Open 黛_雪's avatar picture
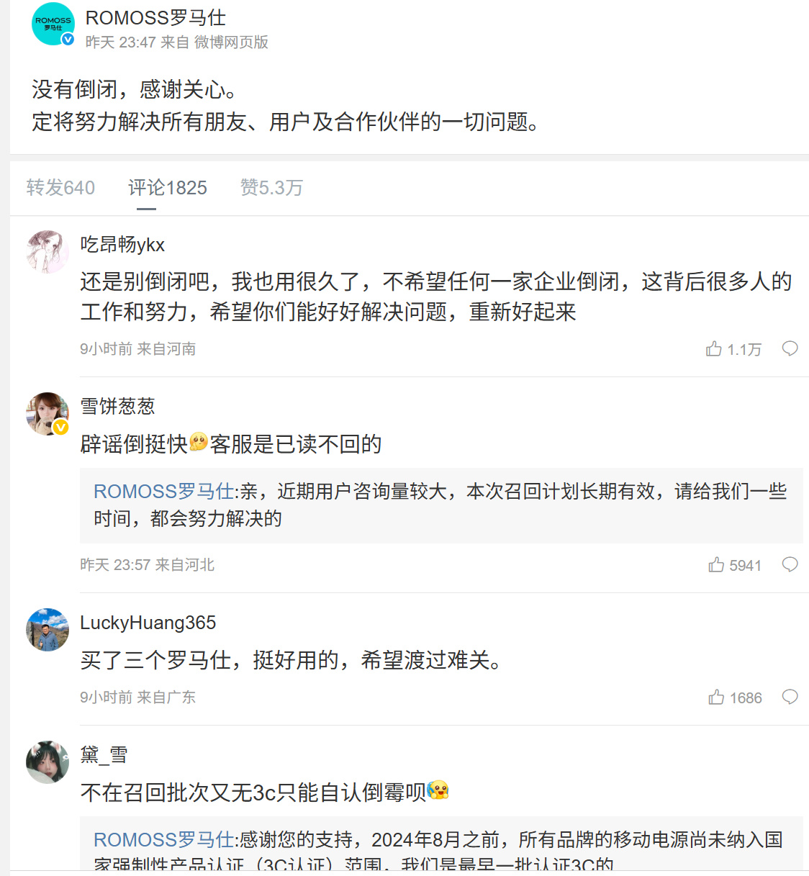The width and height of the screenshot is (809, 876). coord(48,762)
